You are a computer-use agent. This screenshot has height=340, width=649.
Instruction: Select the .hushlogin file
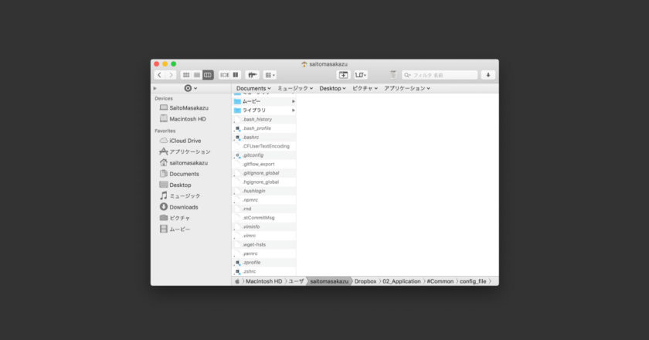264,191
